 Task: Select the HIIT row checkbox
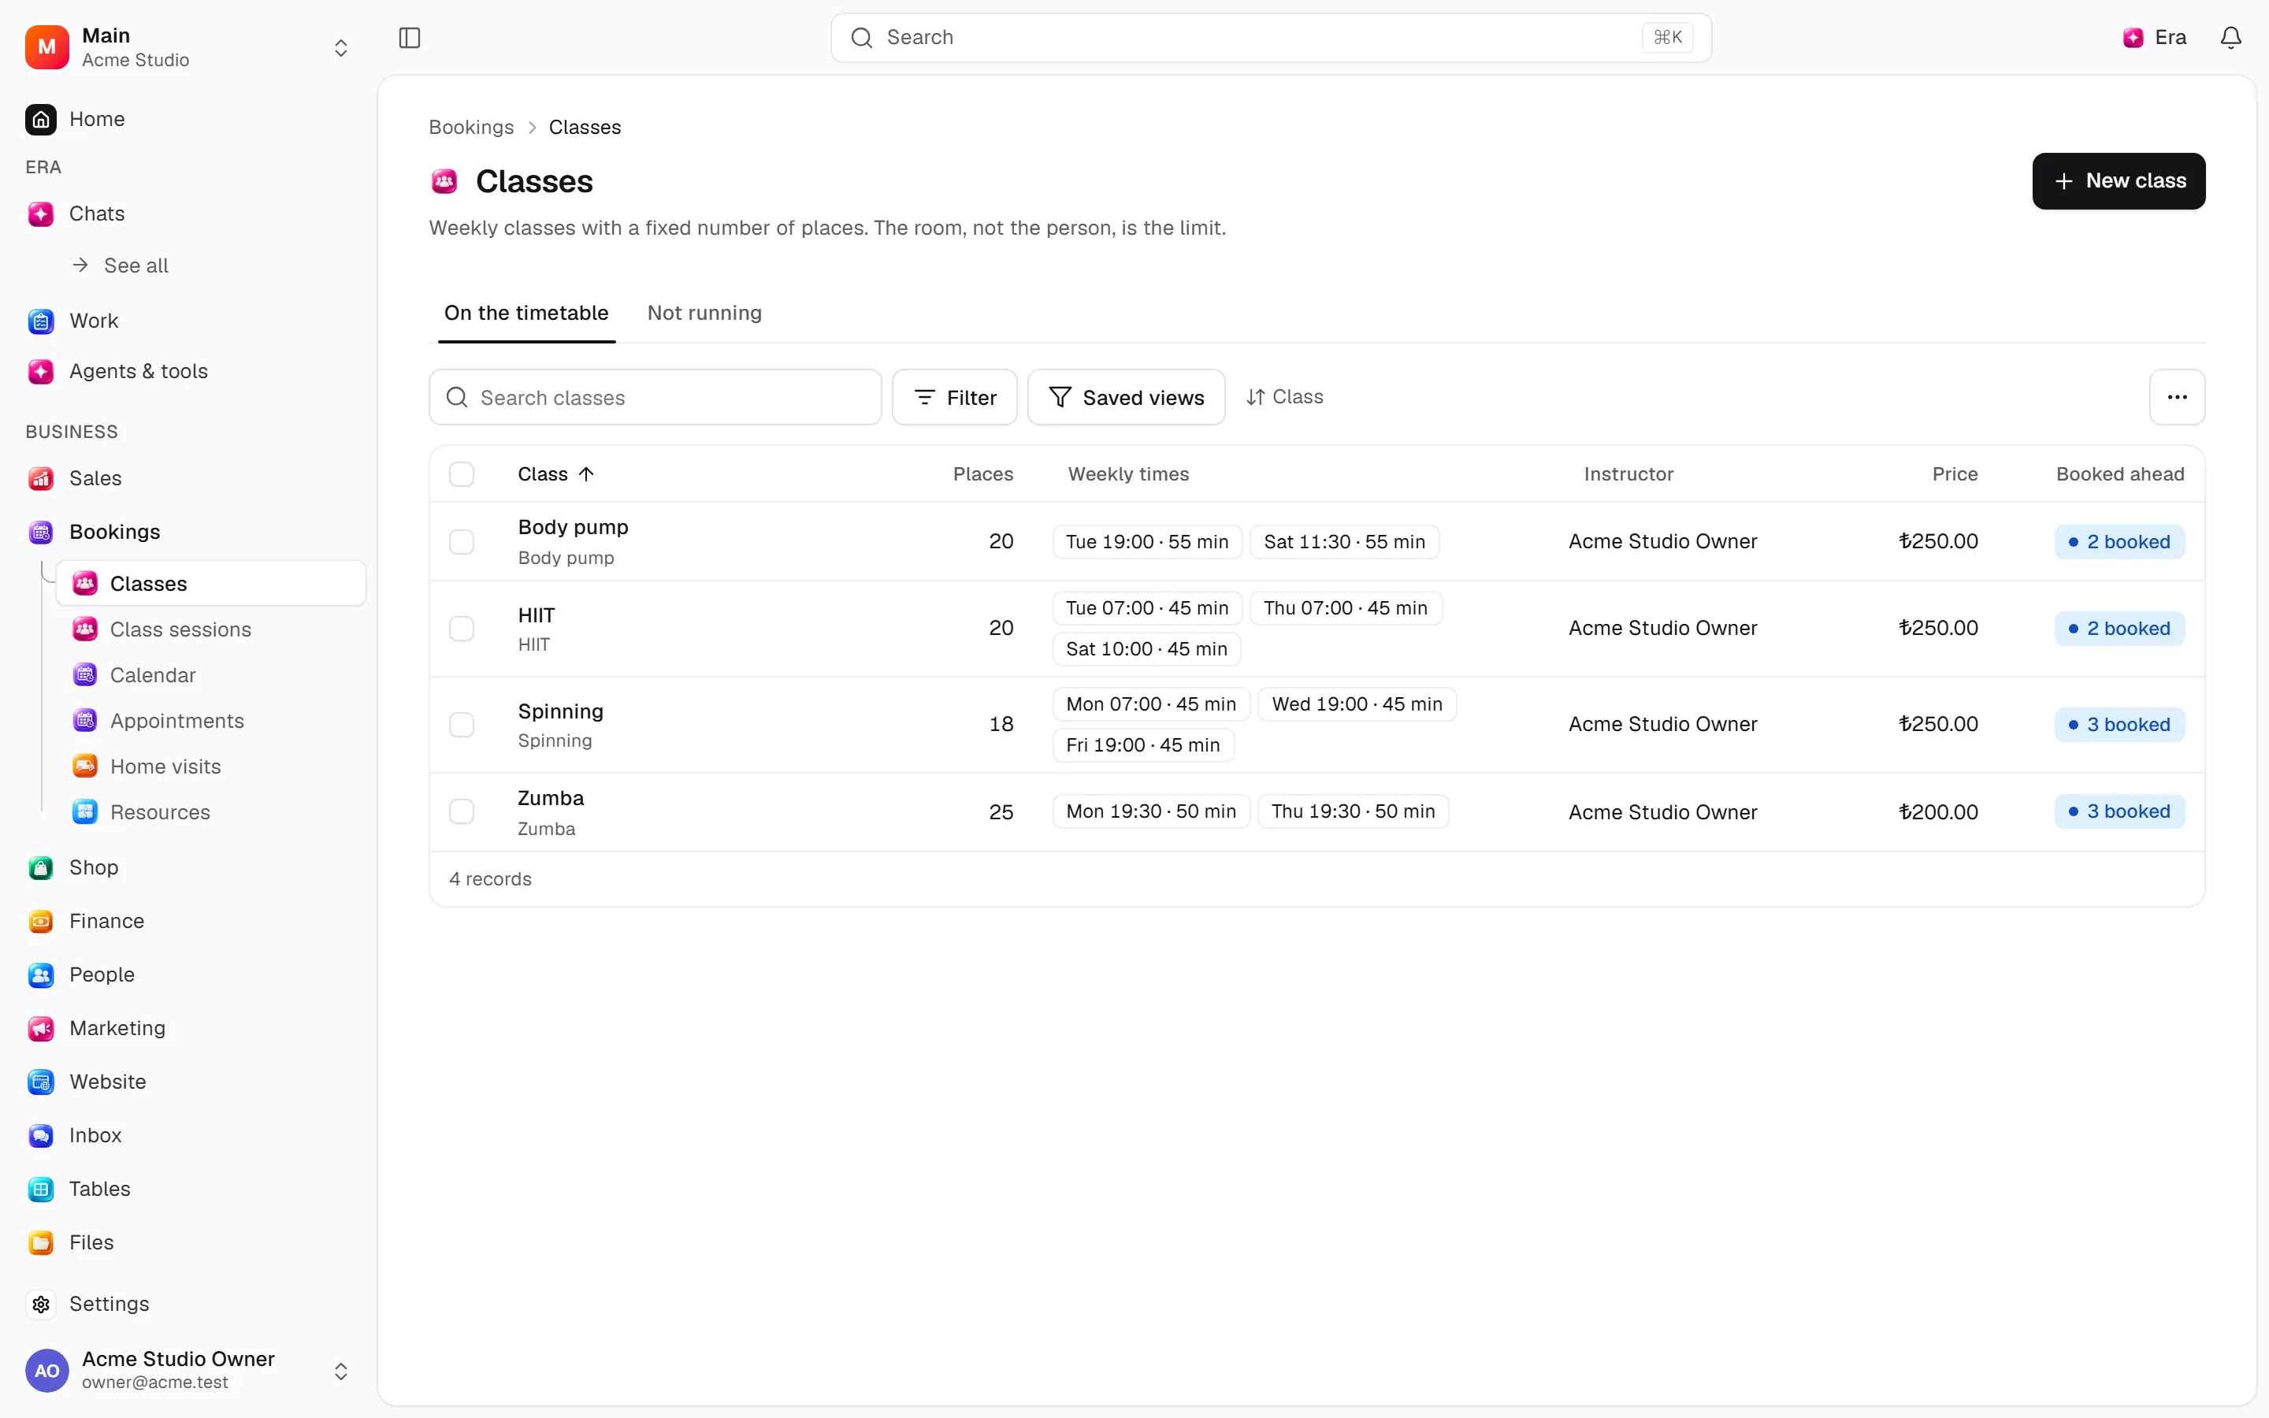[x=462, y=629]
